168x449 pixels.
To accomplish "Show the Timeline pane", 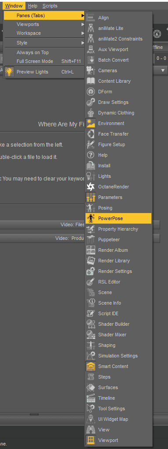I will coord(118,398).
